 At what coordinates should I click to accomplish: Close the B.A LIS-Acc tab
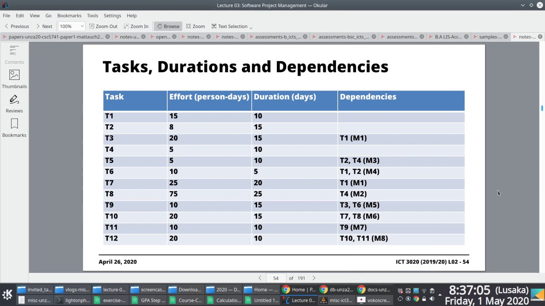(466, 37)
